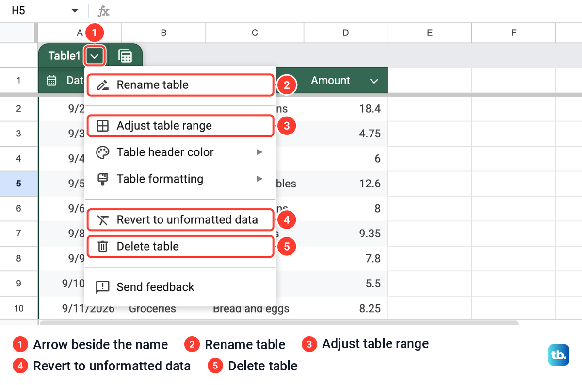This screenshot has width=582, height=385.
Task: Click the cell with amount 18.4
Action: [346, 109]
